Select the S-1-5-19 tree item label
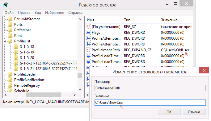 pos(27,52)
